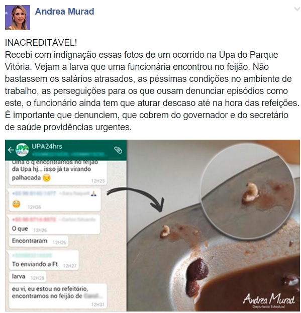Select the 'larva' message bubble
The width and height of the screenshot is (301, 313).
[28, 277]
